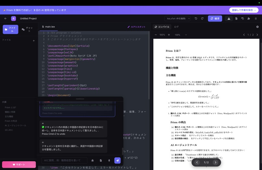Image resolution: width=262 pixels, height=170 pixels.
Task: Click the document file icon in top toolbar
Action: (x=236, y=19)
